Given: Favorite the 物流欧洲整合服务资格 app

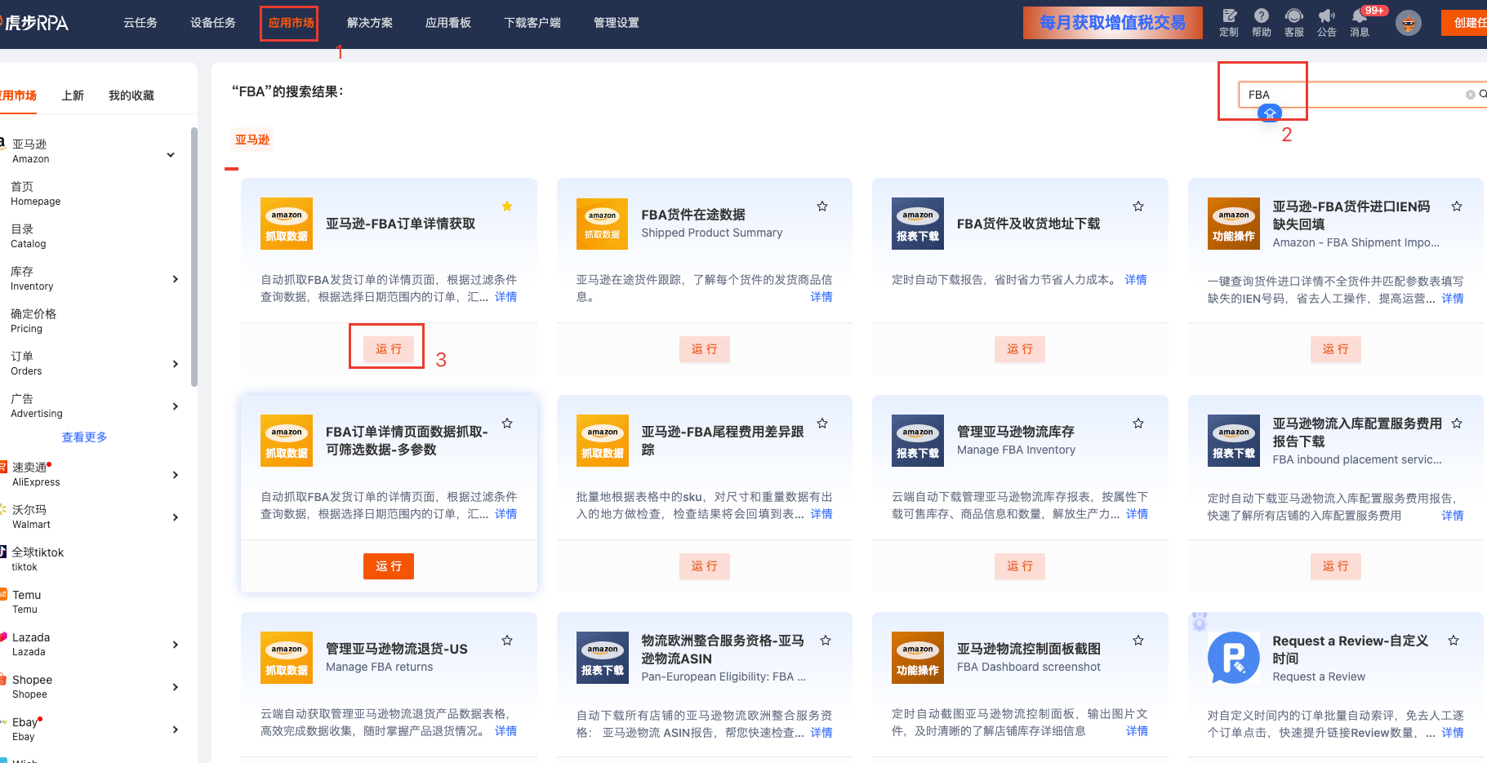Looking at the screenshot, I should coord(826,641).
